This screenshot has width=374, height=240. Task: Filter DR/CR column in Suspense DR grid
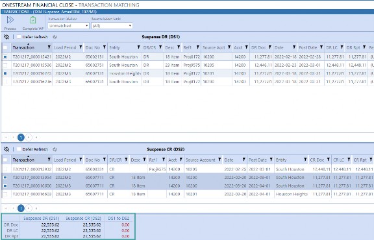point(160,47)
